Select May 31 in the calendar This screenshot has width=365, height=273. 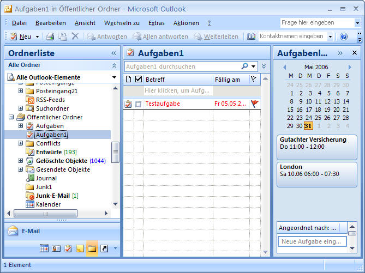point(308,126)
